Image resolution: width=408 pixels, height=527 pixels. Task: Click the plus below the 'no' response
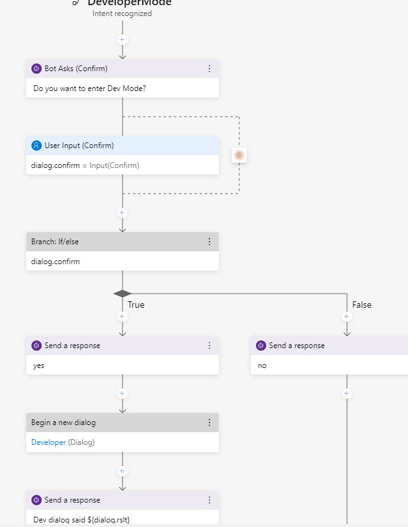click(x=346, y=394)
